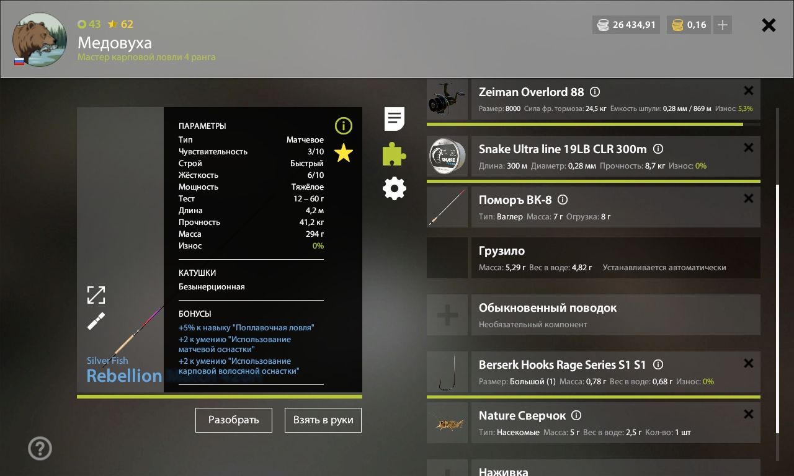This screenshot has height=476, width=794.
Task: Show info for Zeiman Overlord 88 reel
Action: (x=595, y=92)
